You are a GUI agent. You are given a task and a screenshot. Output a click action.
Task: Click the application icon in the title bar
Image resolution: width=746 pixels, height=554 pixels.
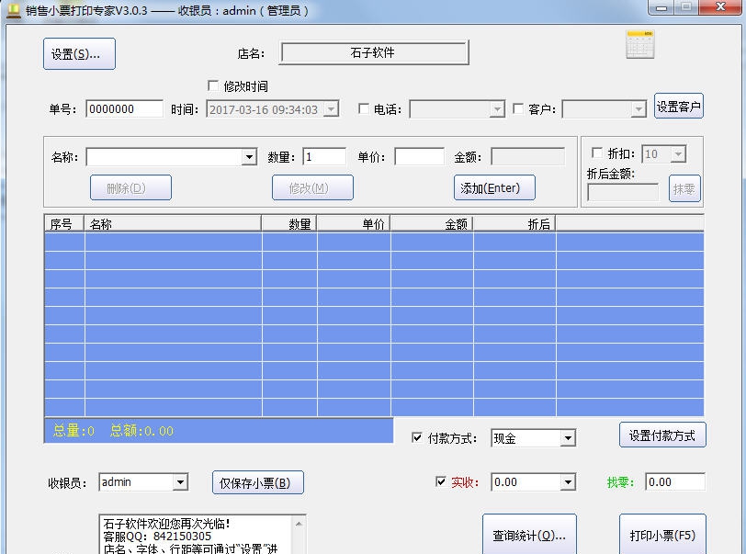pos(9,10)
